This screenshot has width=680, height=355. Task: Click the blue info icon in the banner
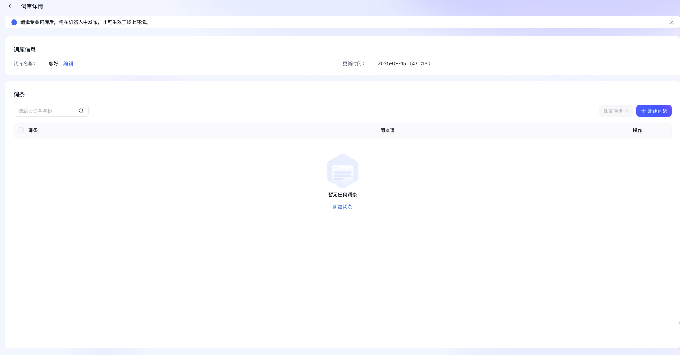[14, 22]
